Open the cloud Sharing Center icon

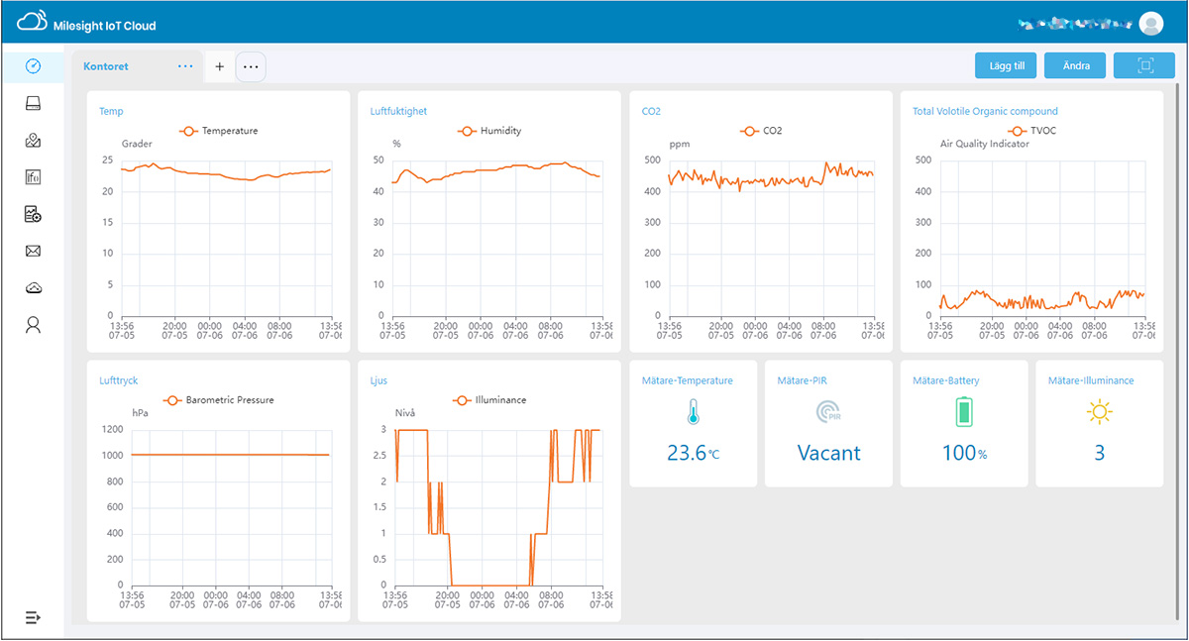tap(33, 287)
